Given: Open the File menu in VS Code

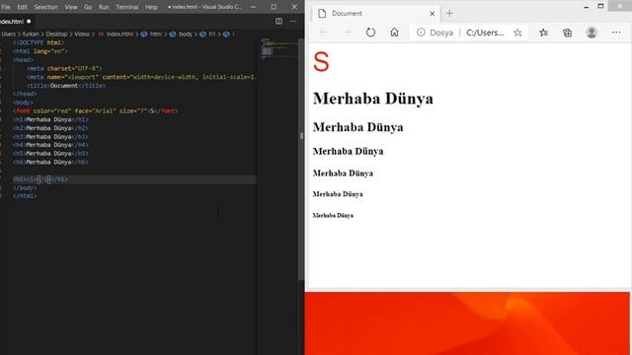Looking at the screenshot, I should 6,7.
